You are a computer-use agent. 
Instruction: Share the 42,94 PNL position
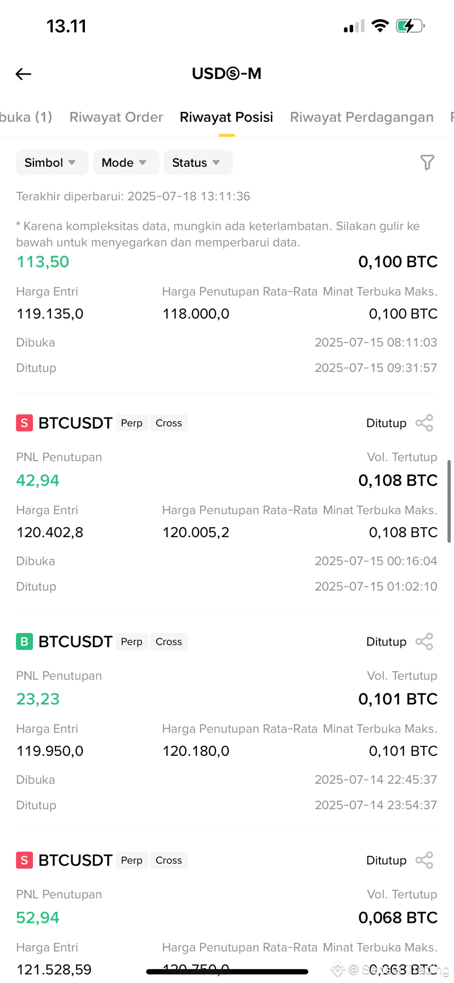tap(424, 423)
